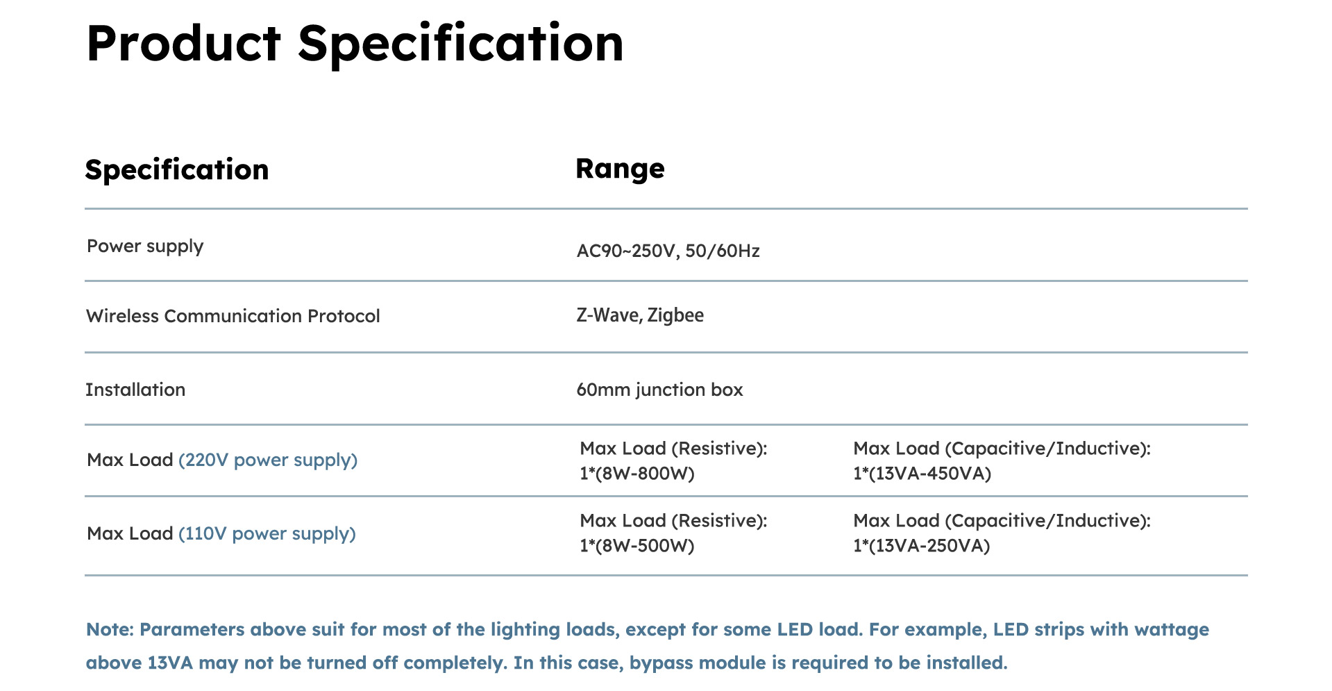
Task: Select the Specification column header
Action: tap(177, 170)
